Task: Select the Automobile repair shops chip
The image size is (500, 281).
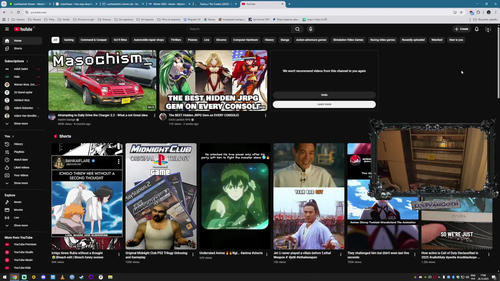Action: coord(149,40)
